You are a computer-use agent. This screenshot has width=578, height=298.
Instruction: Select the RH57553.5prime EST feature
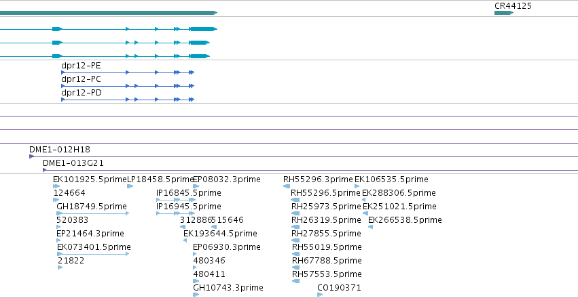295,281
